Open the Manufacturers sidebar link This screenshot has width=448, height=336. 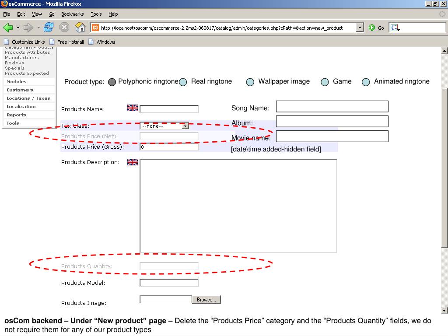click(22, 57)
